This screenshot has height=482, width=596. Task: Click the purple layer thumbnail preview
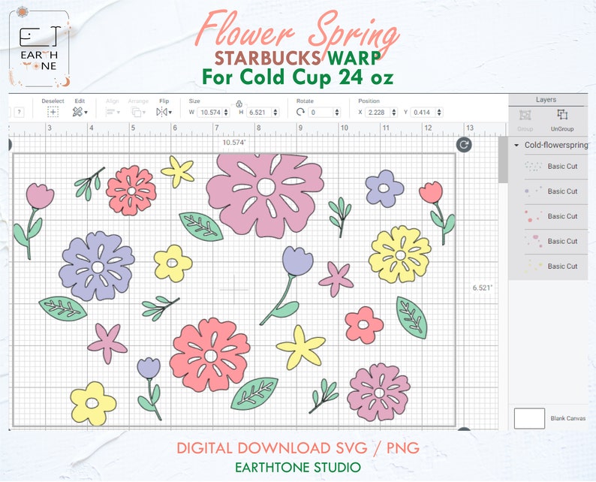tap(533, 191)
